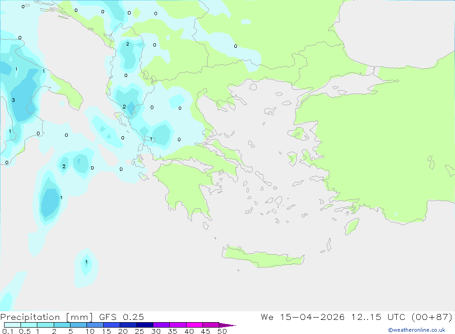Click the island of Crete on the map
Screen dimensions: 455x334
click(x=263, y=257)
